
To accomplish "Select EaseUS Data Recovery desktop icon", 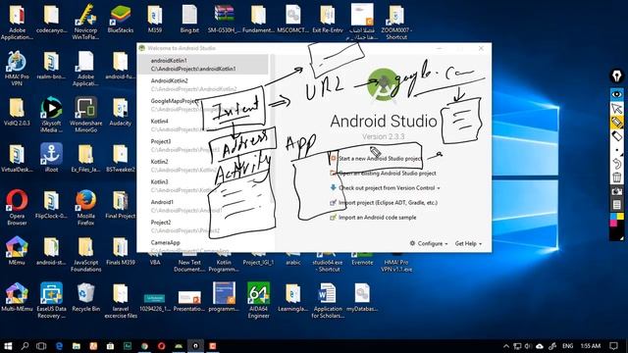I will point(51,300).
